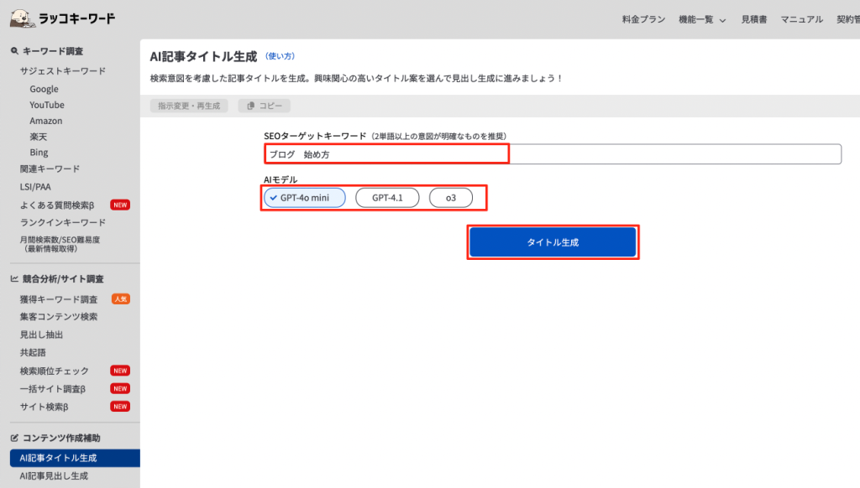Click the chart icon beside 競合分析/サイト調査
860x488 pixels.
[14, 279]
